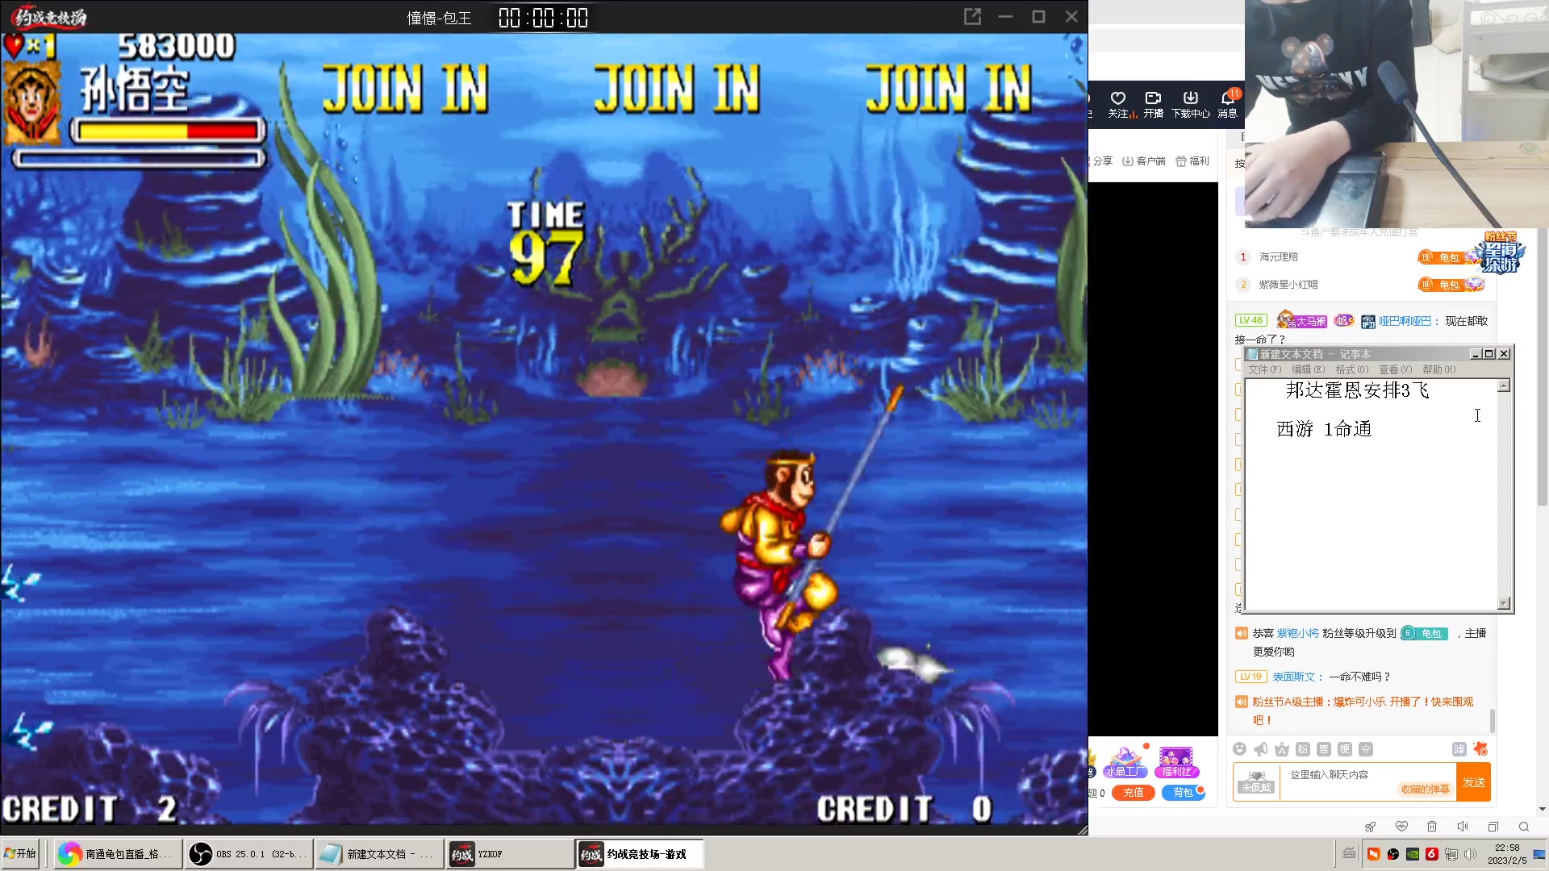This screenshot has width=1549, height=871.
Task: Click the window restore icon in browser bottom bar
Action: (1493, 827)
